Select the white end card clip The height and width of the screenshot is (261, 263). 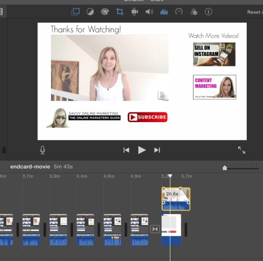pyautogui.click(x=171, y=229)
